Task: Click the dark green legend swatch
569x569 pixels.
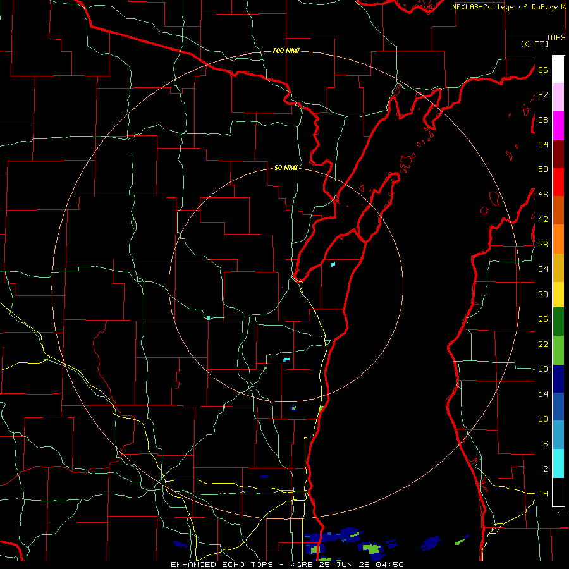Action: click(558, 322)
